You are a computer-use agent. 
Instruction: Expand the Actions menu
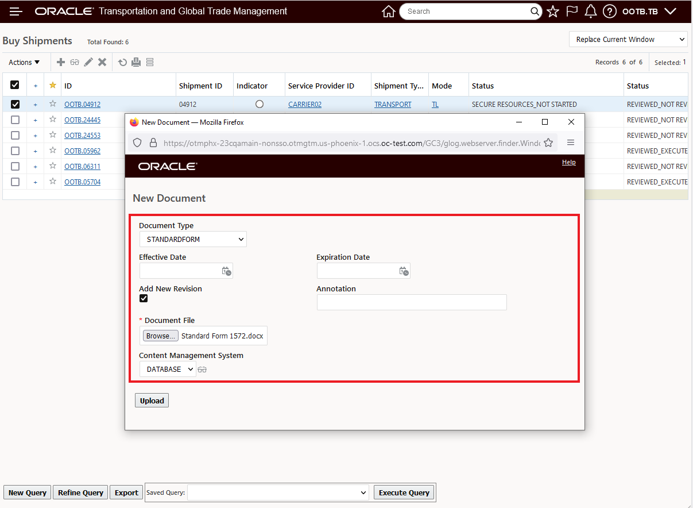coord(24,62)
